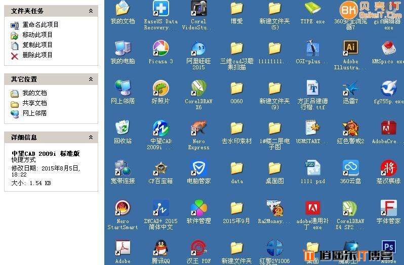Click the 宽带连接 shortcut icon
The width and height of the screenshot is (404, 265).
[x=123, y=167]
